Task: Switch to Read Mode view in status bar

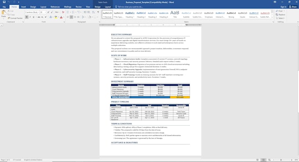Action: (258, 160)
